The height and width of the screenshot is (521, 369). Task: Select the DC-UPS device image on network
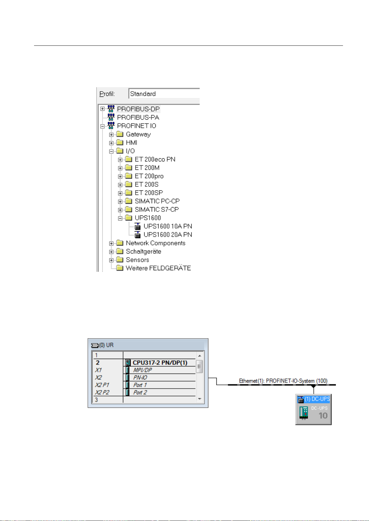(304, 413)
